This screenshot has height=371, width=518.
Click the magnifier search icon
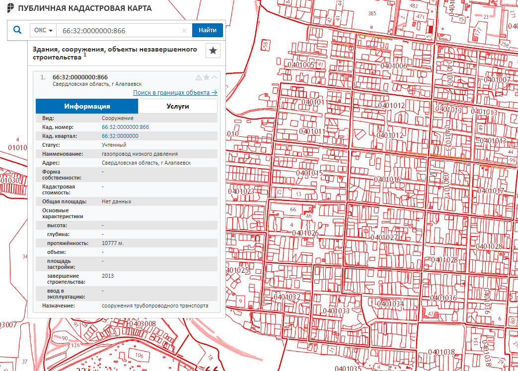click(x=17, y=30)
